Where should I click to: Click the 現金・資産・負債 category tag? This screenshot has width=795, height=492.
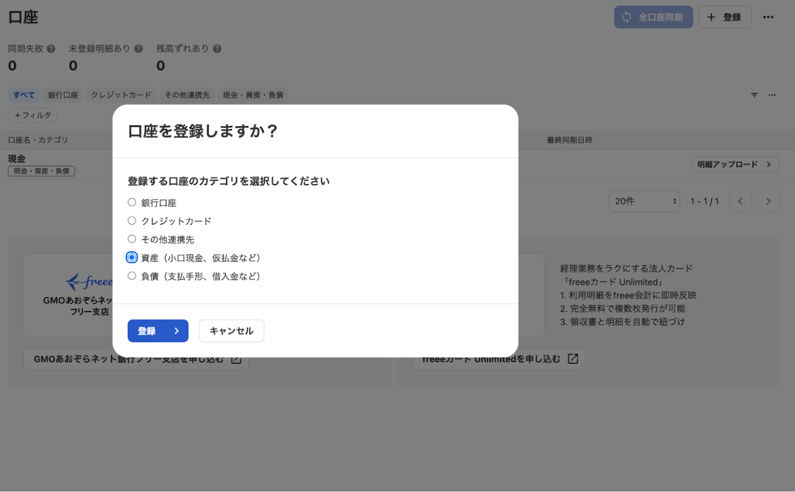click(x=41, y=171)
